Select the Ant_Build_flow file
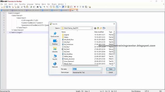Screen dimensions: 165x92 coord(68,40)
